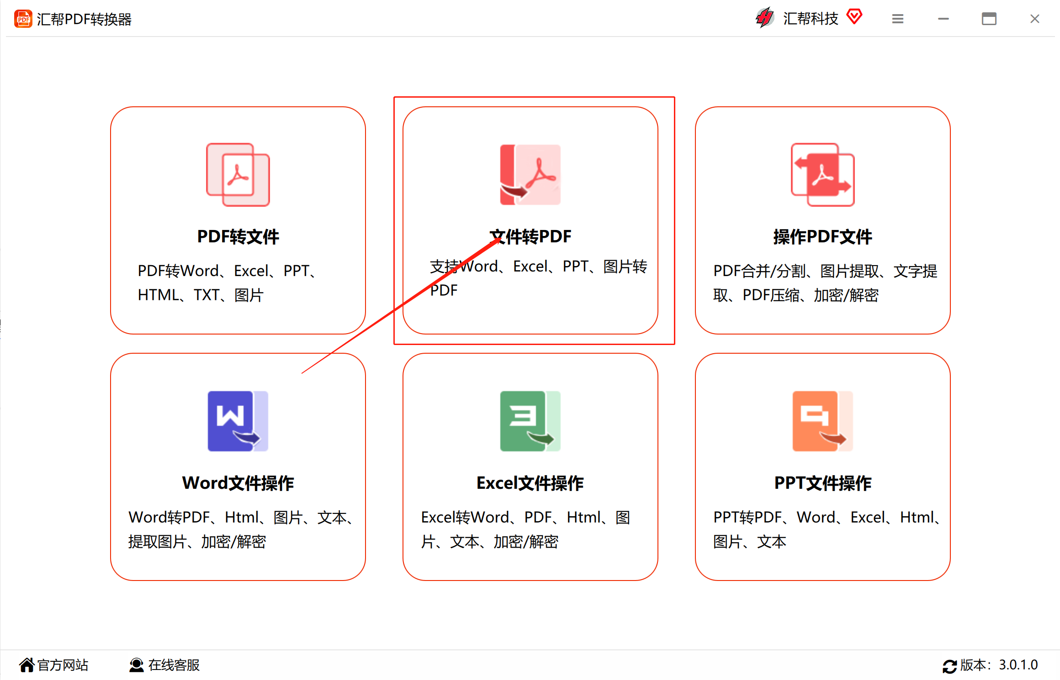Image resolution: width=1060 pixels, height=680 pixels.
Task: Click the 汇帮PDF转换器 window title
Action: (84, 19)
